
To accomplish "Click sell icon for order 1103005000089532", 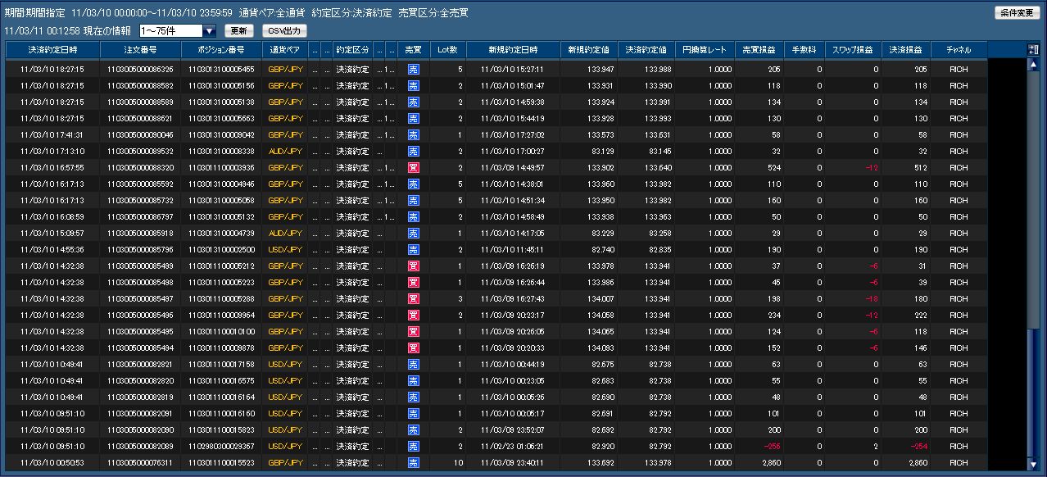I will (x=413, y=151).
